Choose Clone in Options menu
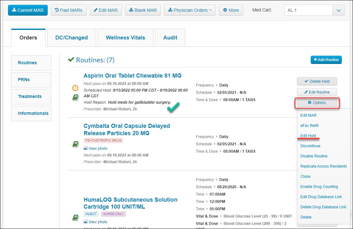This screenshot has height=229, width=353. click(305, 176)
